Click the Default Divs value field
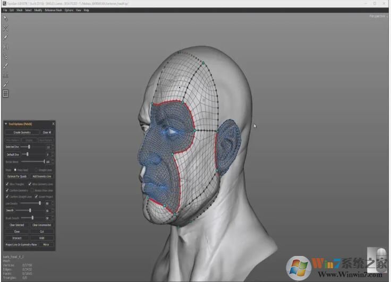 tap(47, 154)
